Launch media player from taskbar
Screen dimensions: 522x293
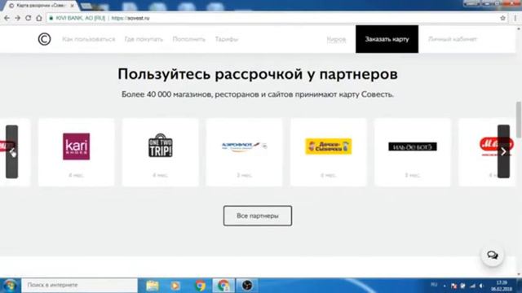coord(175,286)
